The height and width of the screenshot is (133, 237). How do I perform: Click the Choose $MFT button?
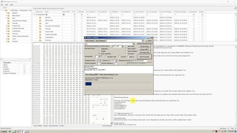(x=144, y=49)
